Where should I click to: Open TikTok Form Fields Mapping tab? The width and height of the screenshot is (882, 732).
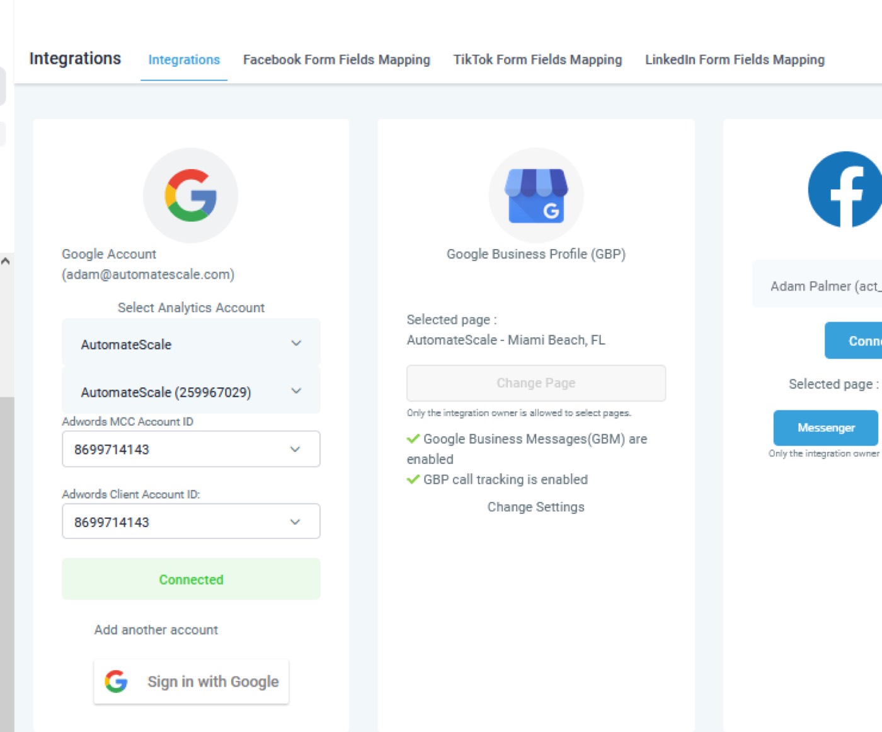(x=537, y=60)
